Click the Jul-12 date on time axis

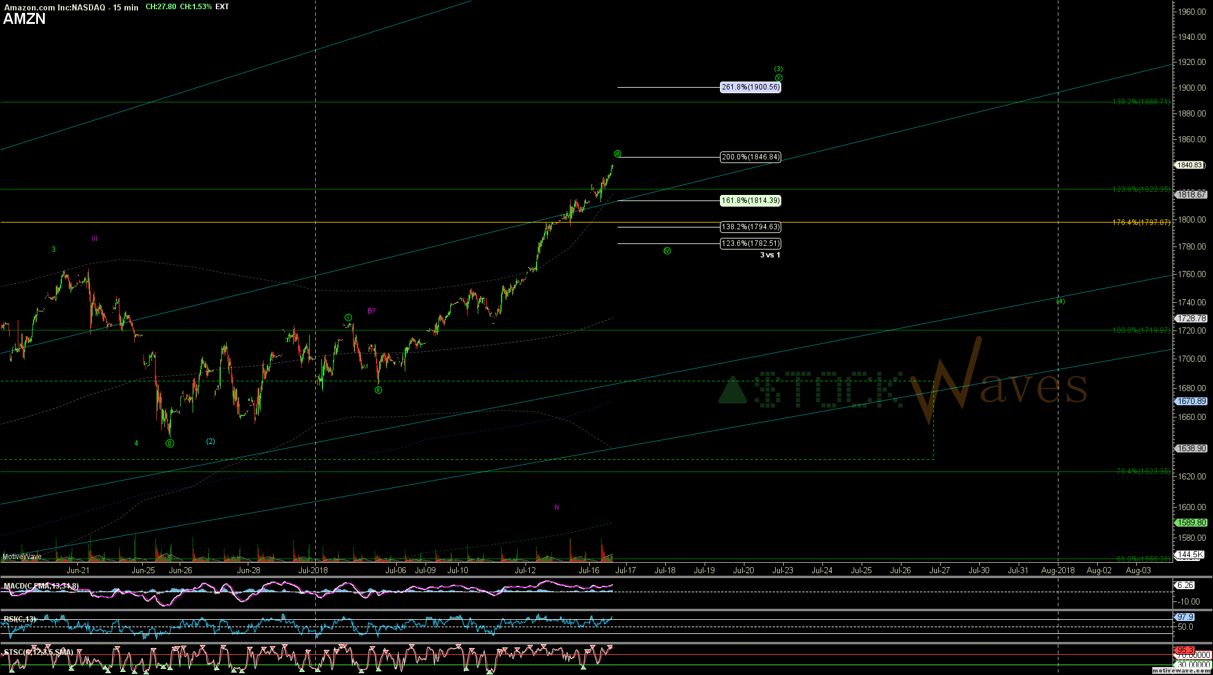(525, 570)
